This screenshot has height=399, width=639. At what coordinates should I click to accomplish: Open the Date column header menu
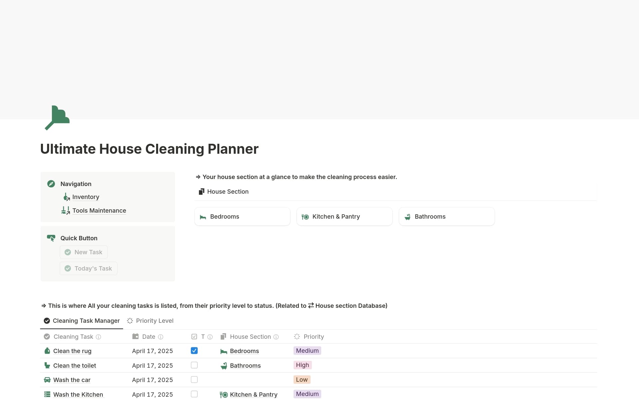click(x=148, y=336)
